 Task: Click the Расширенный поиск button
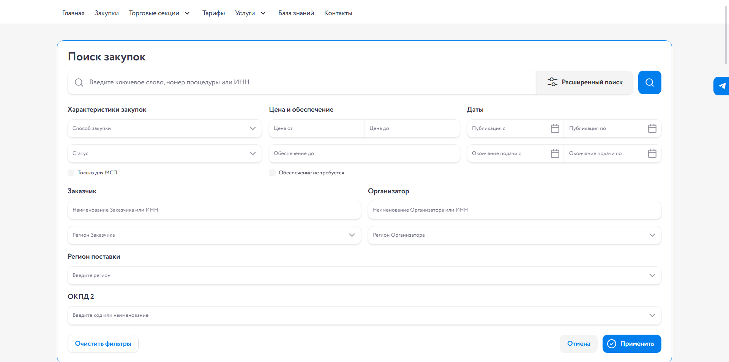click(584, 82)
